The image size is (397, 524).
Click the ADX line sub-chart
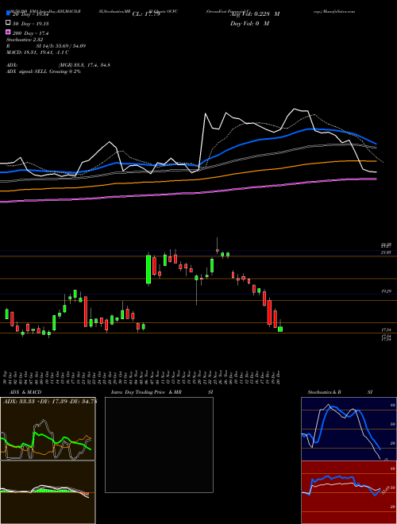click(48, 429)
